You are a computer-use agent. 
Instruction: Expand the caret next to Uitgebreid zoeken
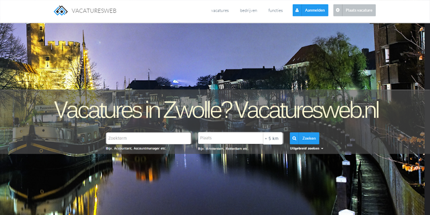point(322,149)
